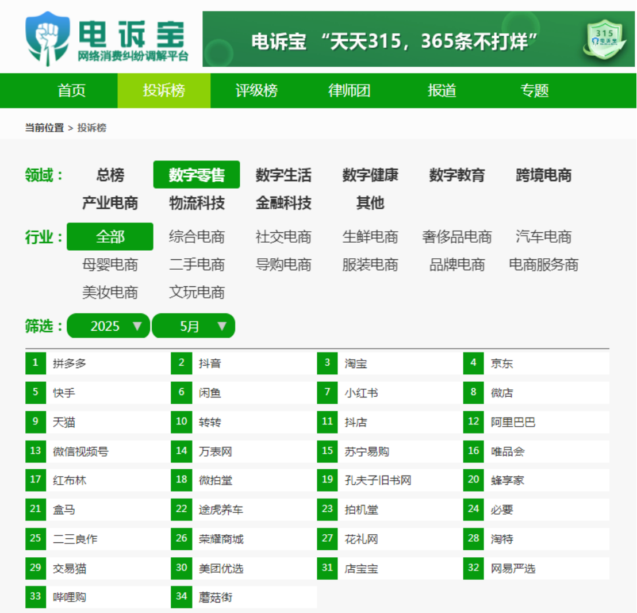Filter industry by 生鲜电商

(370, 236)
